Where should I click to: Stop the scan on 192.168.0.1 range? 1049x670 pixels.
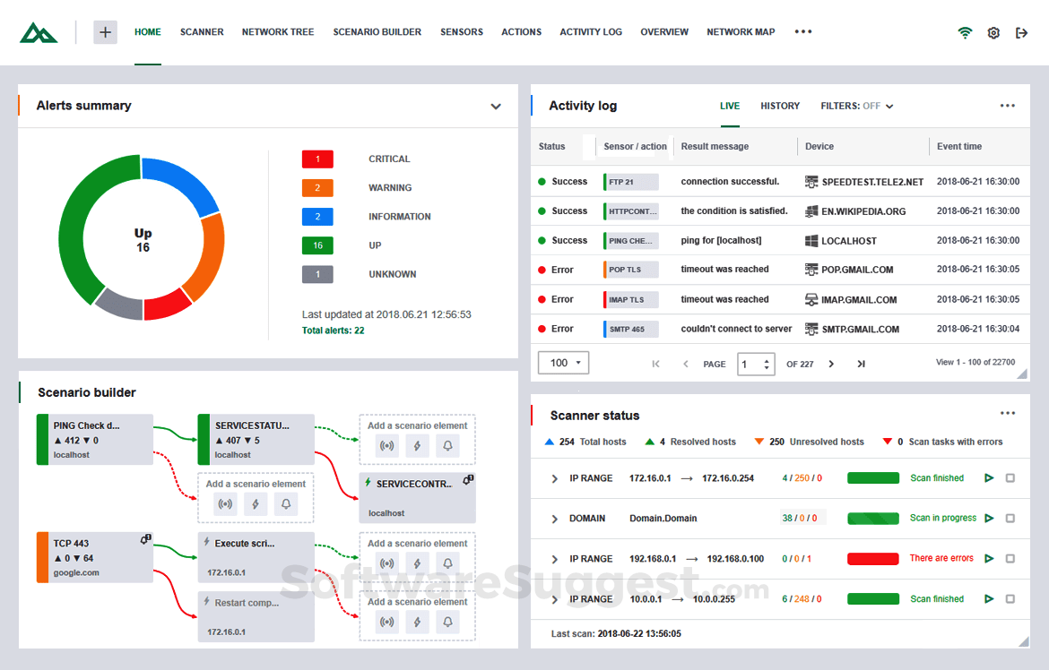point(1009,558)
